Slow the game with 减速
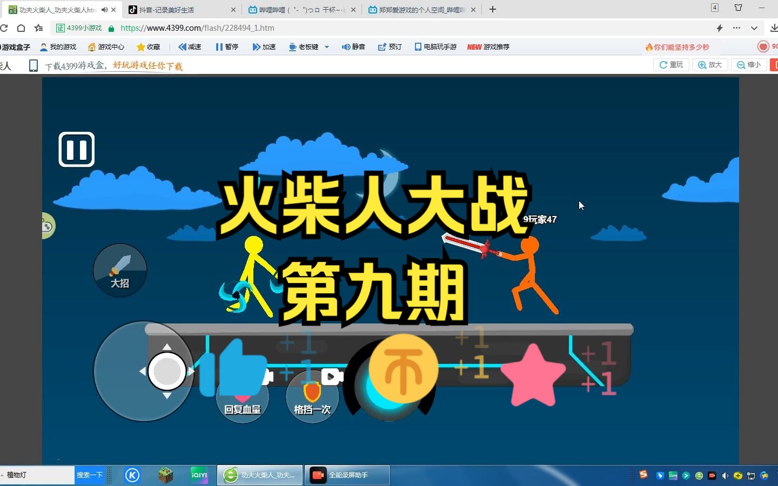This screenshot has width=778, height=486. pyautogui.click(x=190, y=47)
